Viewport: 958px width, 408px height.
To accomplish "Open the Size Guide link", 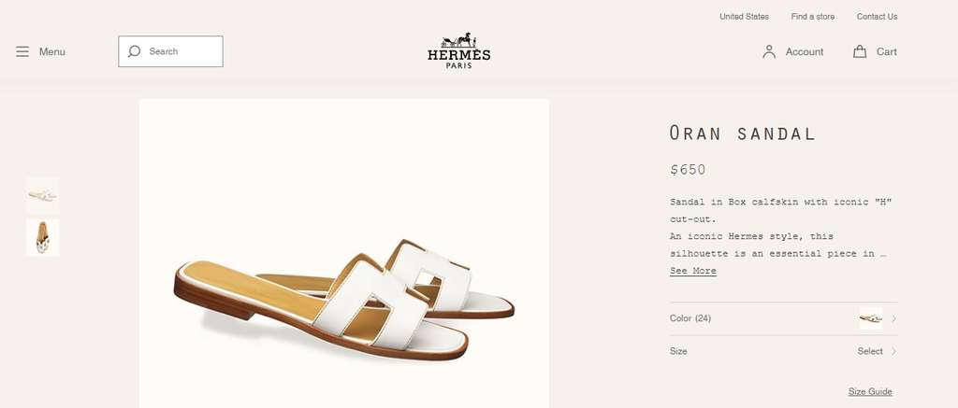I will click(870, 391).
